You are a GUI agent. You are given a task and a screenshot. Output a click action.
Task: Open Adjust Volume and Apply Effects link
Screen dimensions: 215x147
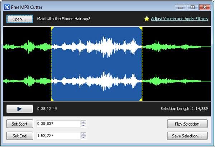179,19
